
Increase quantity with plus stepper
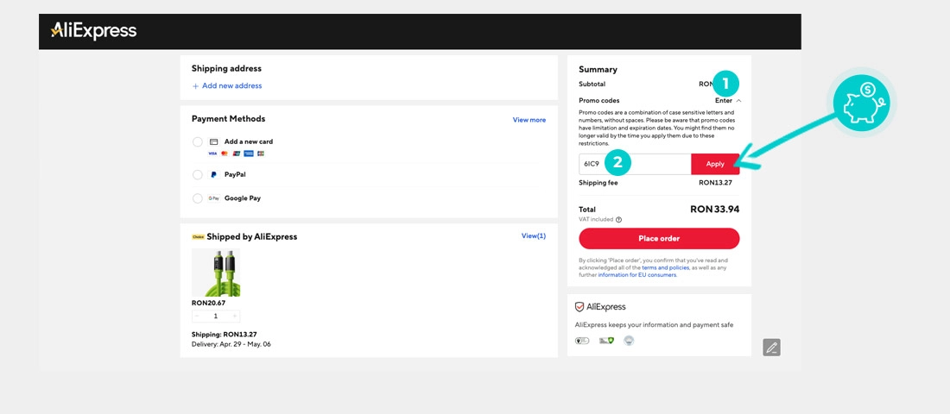click(234, 316)
